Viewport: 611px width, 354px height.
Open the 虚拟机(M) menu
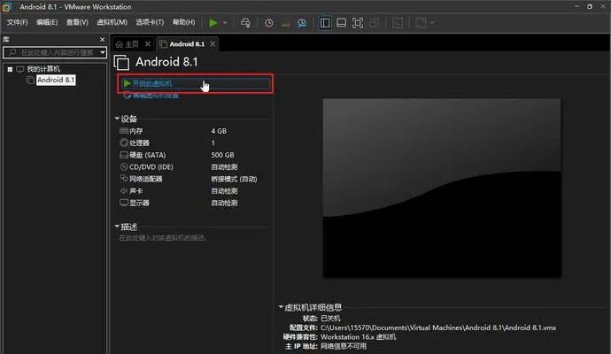tap(112, 22)
